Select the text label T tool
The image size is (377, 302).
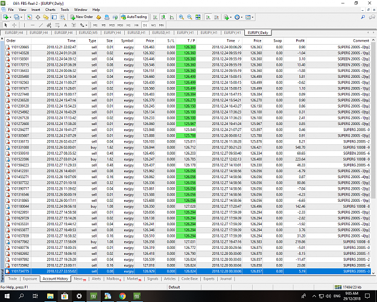click(x=74, y=25)
